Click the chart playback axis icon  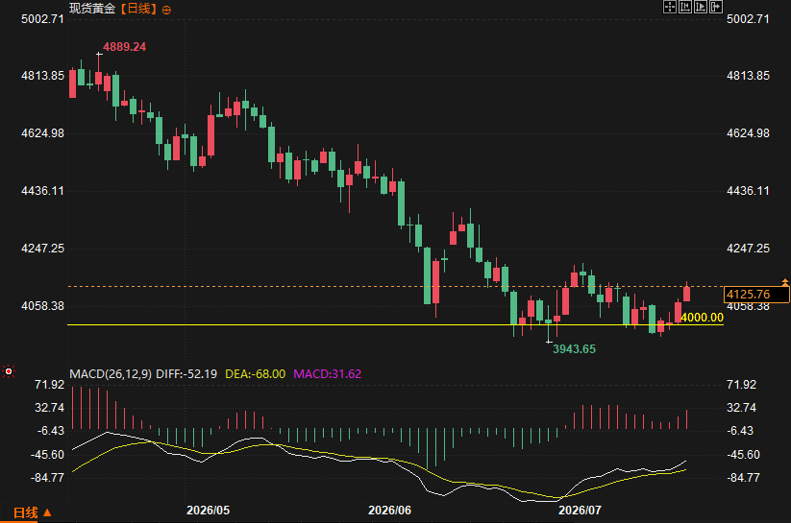(701, 7)
